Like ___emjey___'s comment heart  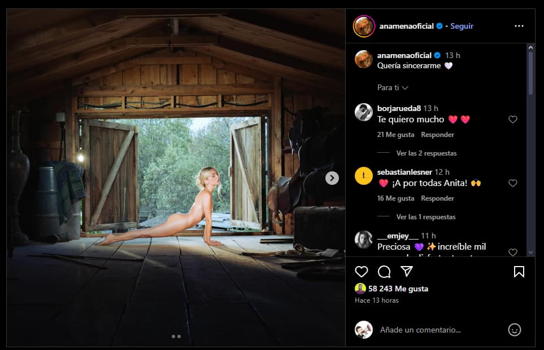[x=513, y=252]
